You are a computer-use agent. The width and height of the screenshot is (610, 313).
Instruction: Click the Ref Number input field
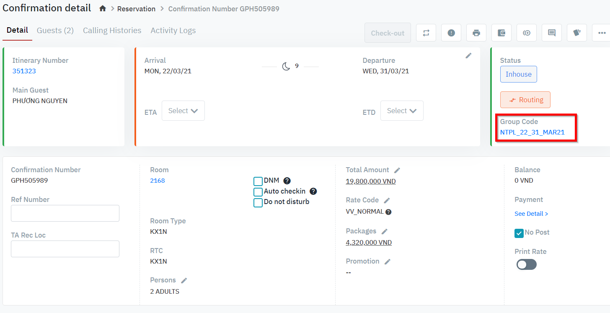point(65,213)
